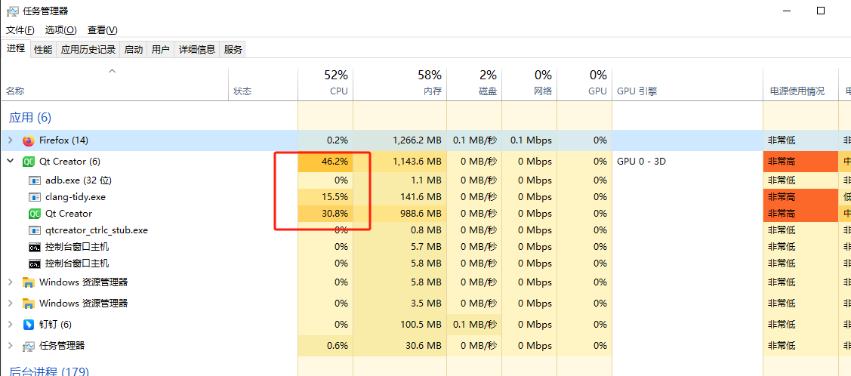The width and height of the screenshot is (851, 376).
Task: Collapse the Qt Creator (6) process group
Action: click(10, 161)
